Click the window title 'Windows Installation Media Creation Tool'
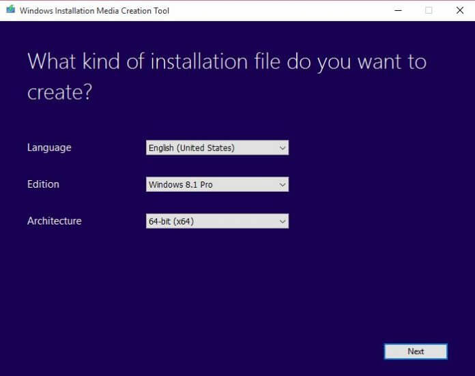 [94, 11]
